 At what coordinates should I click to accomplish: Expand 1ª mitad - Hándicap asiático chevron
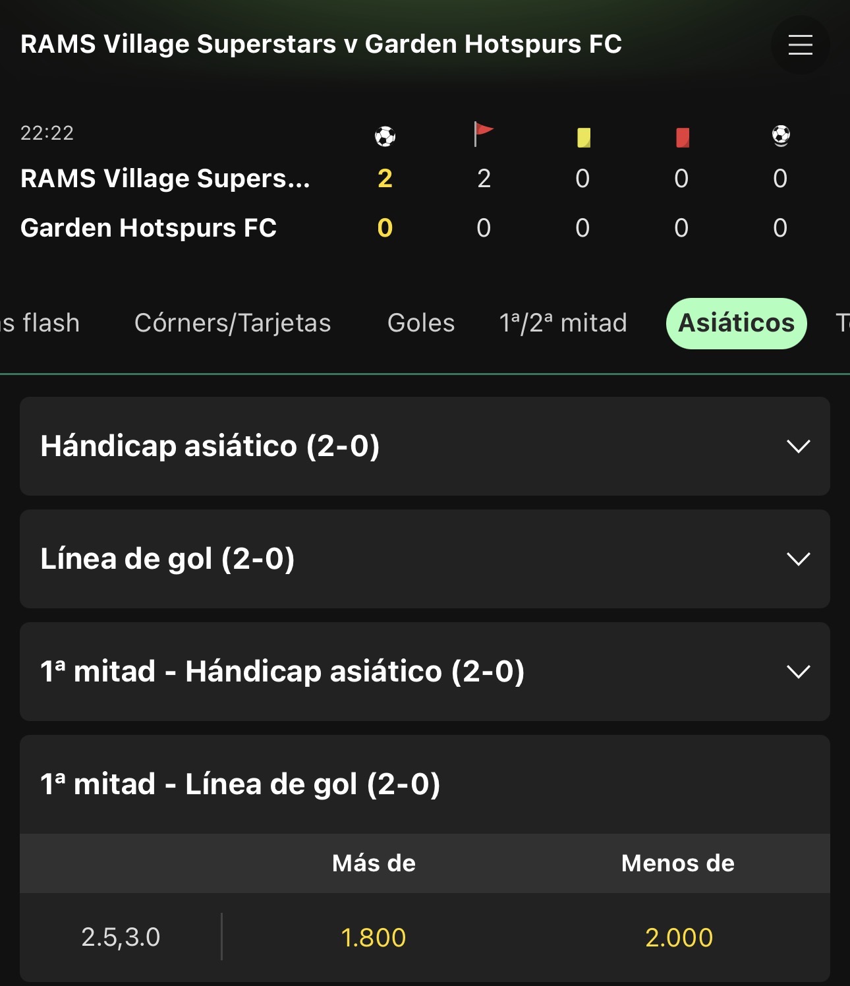click(798, 672)
